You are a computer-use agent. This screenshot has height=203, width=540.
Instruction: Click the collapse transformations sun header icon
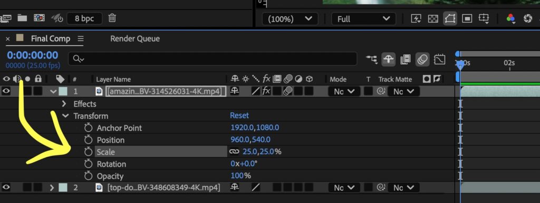[245, 79]
